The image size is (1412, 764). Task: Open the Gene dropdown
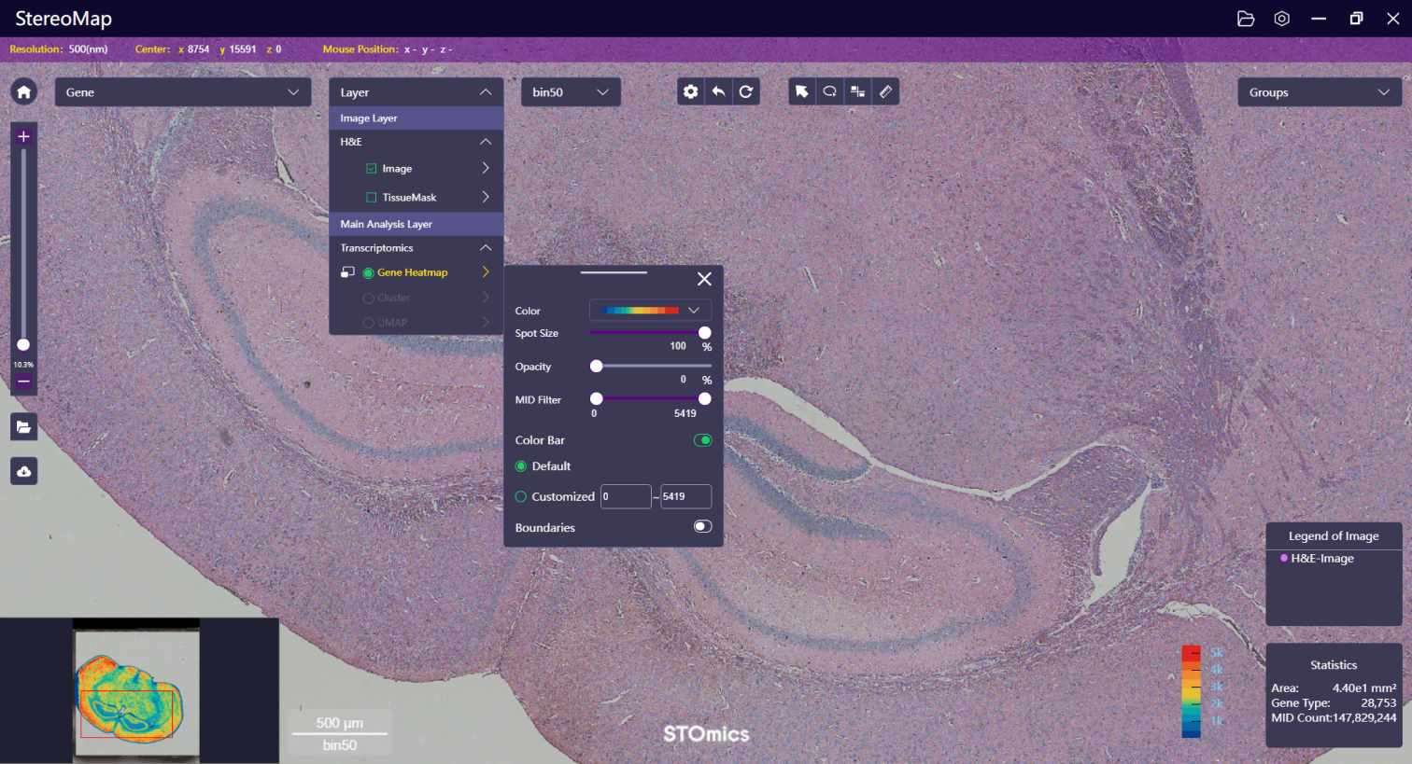tap(182, 92)
